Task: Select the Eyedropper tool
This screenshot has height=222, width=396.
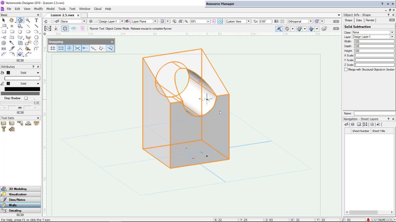Action: 12,43
